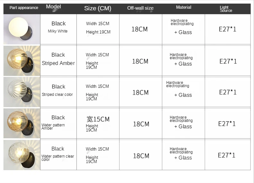Open the Water pattern Amber lamp image
254x183 pixels.
click(22, 124)
